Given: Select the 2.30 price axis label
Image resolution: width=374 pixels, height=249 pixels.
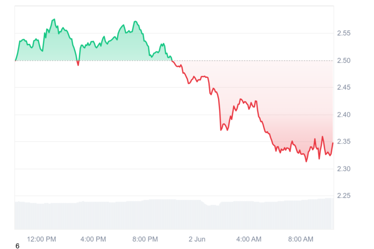Looking at the screenshot, I should pos(344,169).
